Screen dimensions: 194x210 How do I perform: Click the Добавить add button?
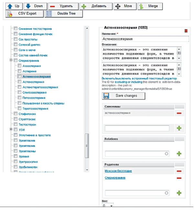[96, 6]
